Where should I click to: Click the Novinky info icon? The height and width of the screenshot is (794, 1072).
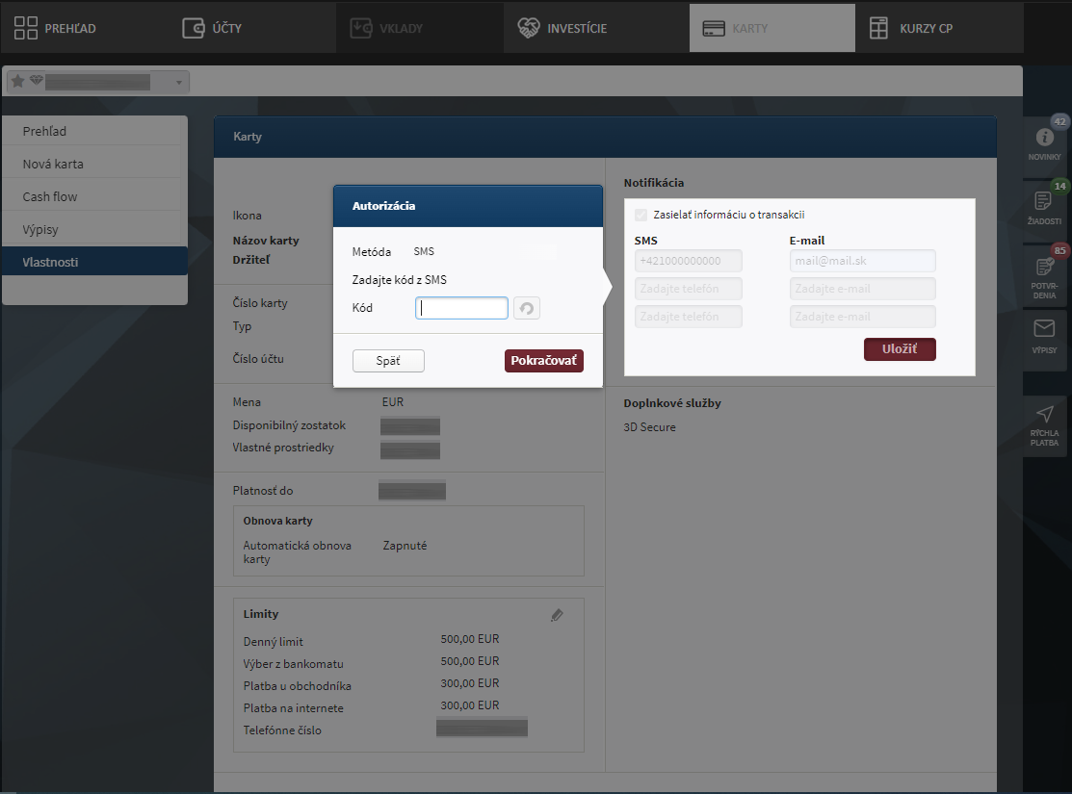pos(1044,139)
